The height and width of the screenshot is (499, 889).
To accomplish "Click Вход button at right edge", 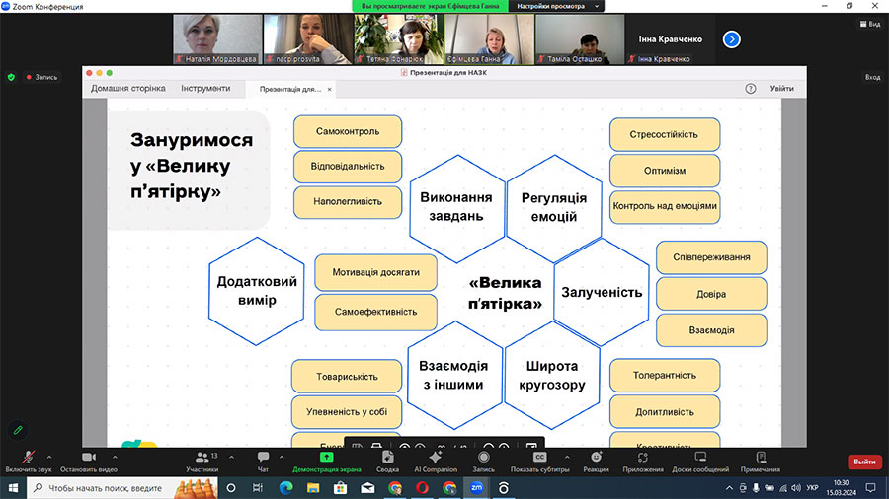I will point(872,77).
